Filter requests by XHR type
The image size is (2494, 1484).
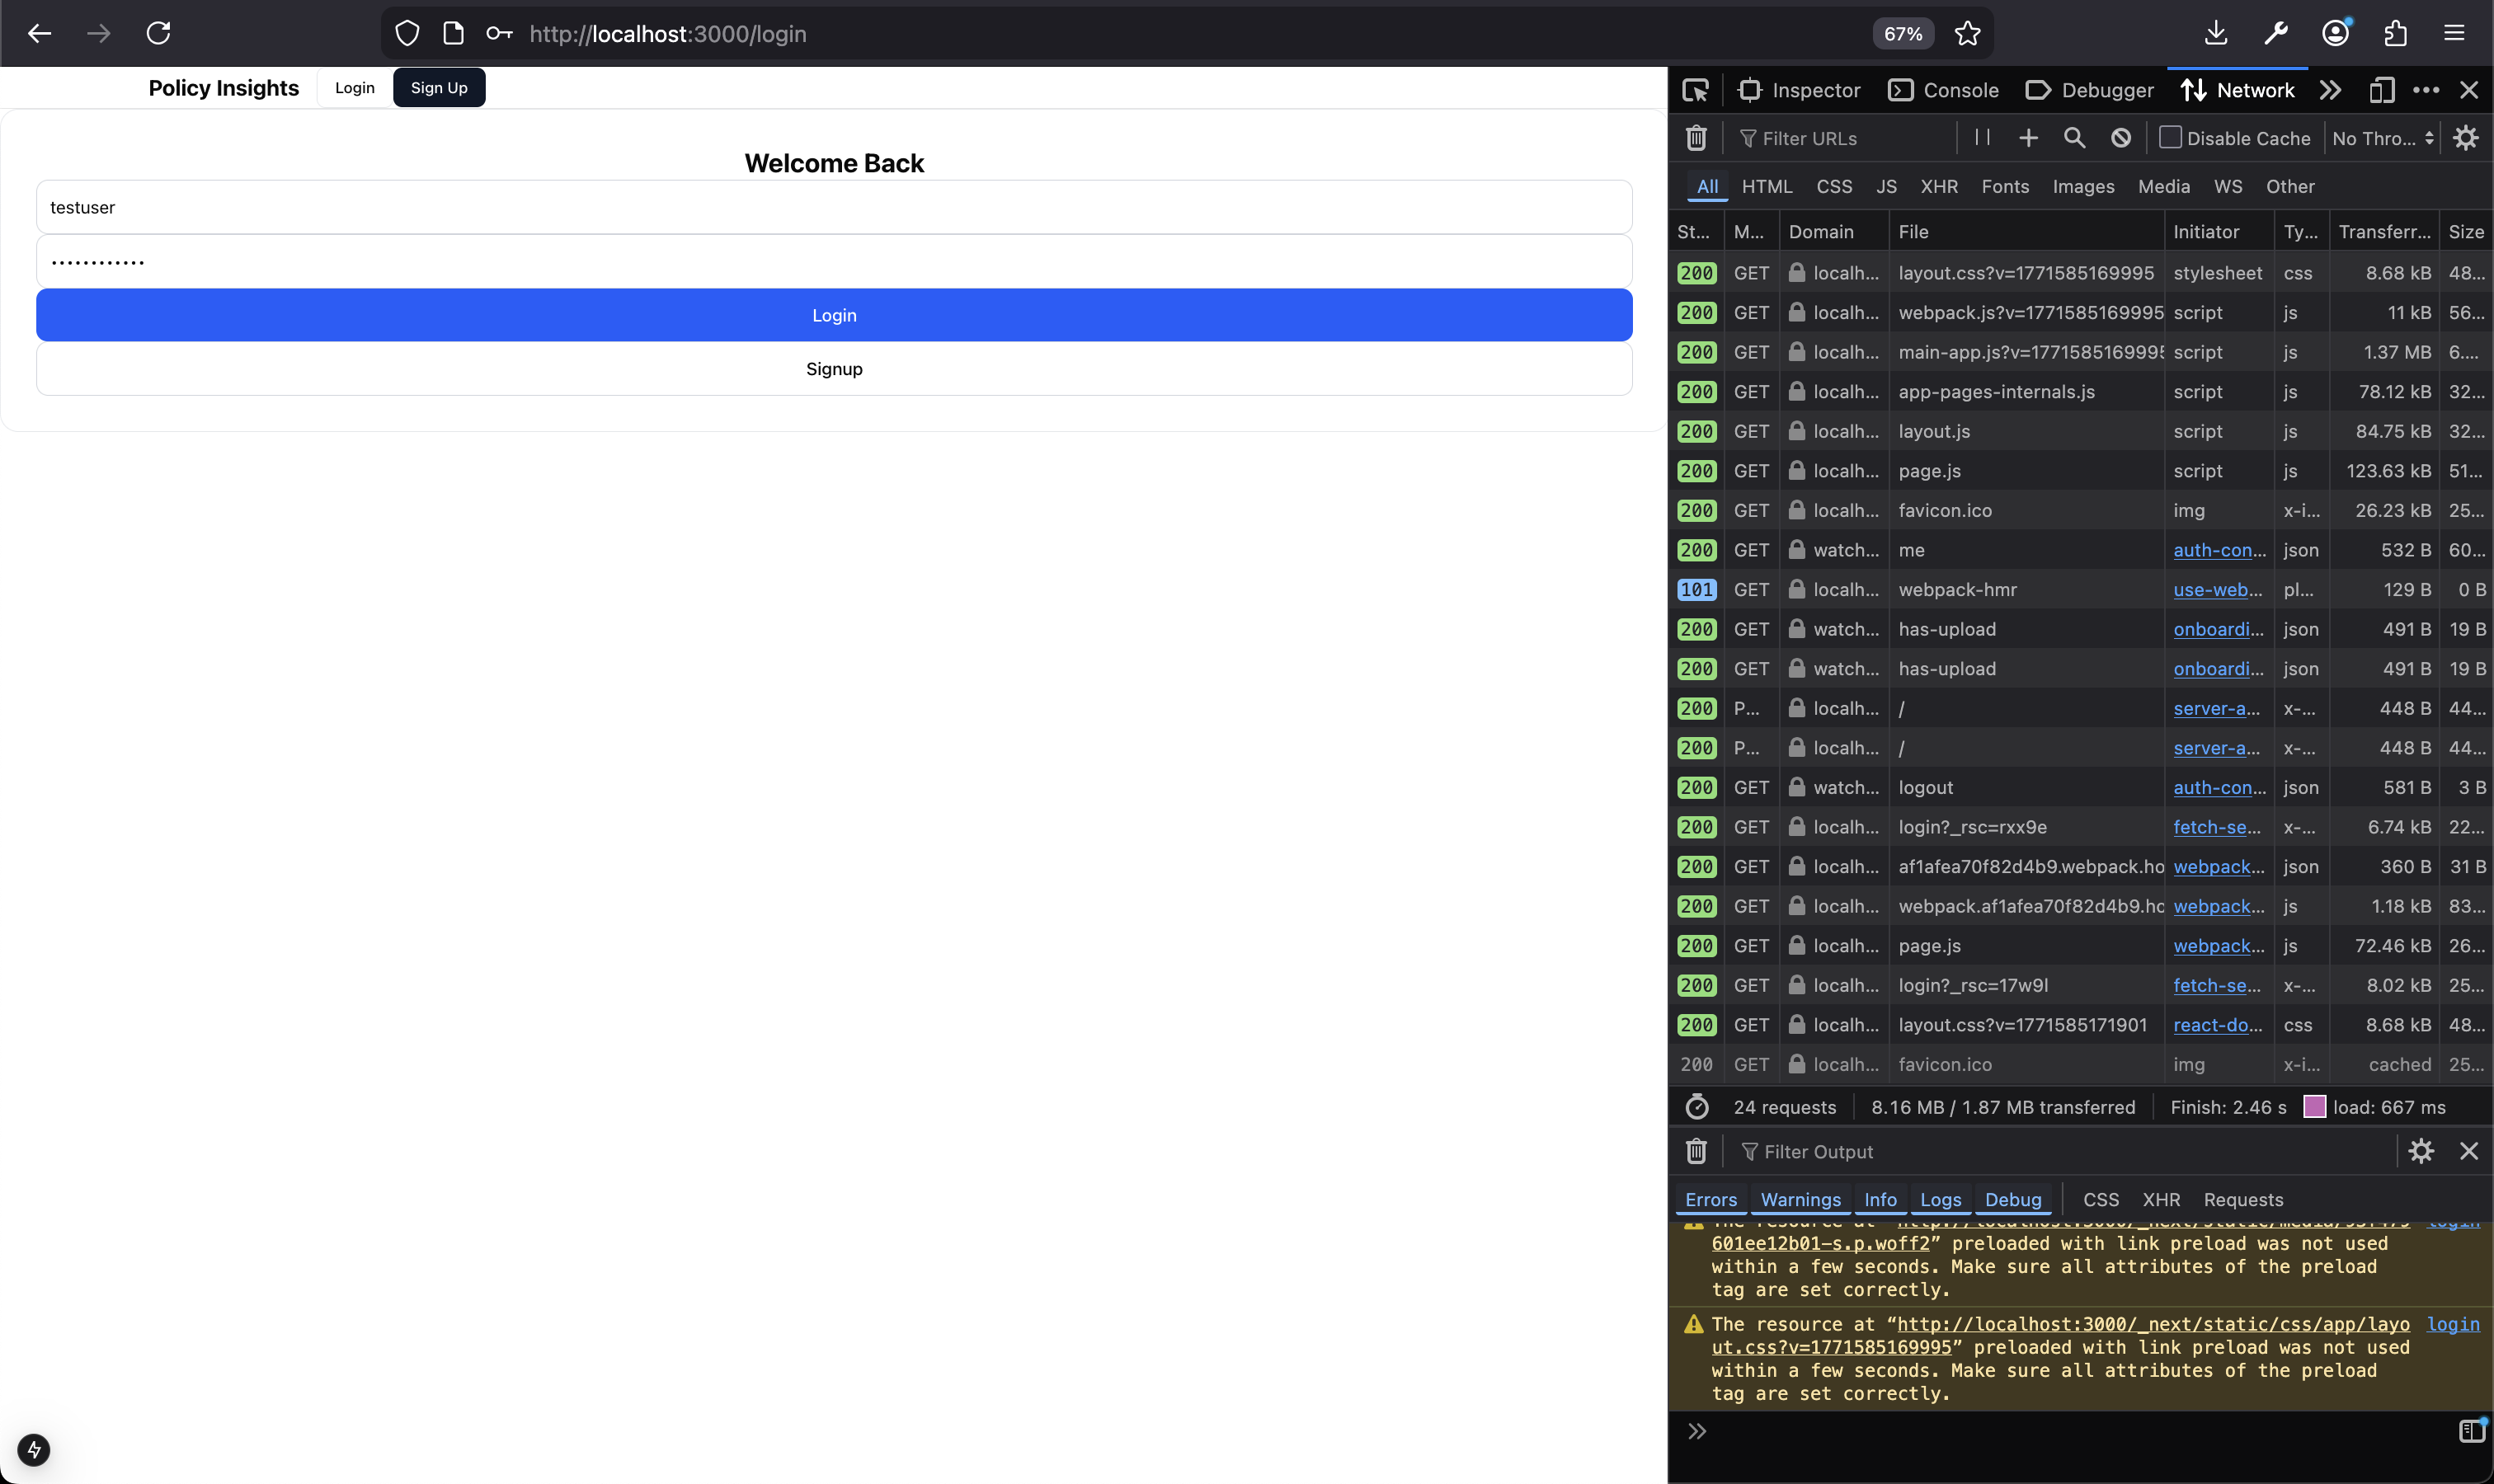[x=1938, y=186]
